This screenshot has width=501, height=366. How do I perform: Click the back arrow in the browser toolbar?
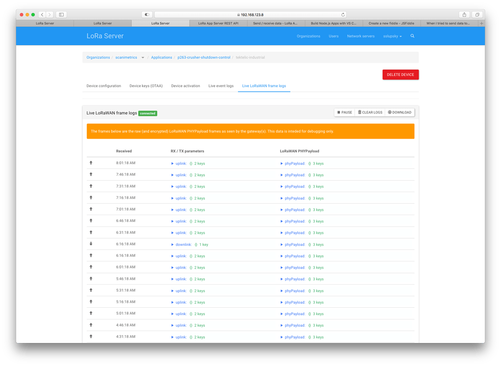click(42, 14)
